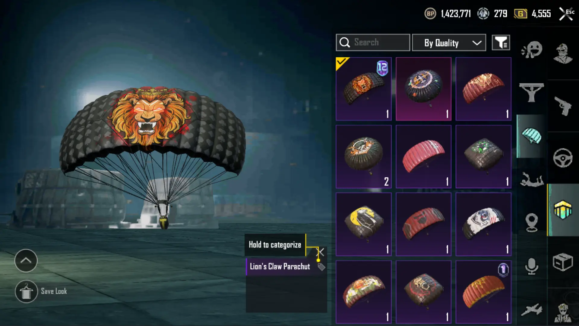Select the microphone voice pack icon
This screenshot has width=579, height=326.
coord(532,266)
